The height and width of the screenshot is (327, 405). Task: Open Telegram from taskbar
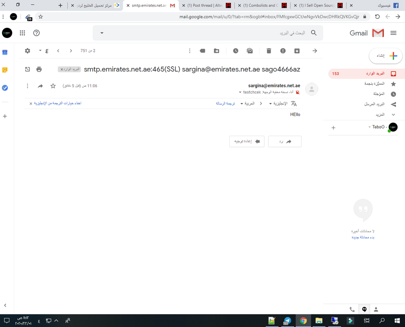(287, 320)
